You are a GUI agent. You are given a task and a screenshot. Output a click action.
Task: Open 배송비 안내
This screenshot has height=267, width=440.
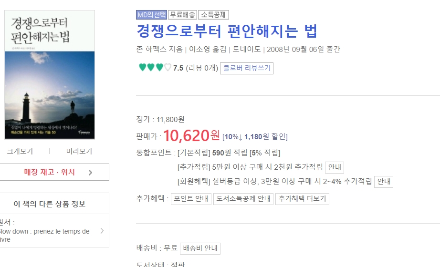(200, 248)
